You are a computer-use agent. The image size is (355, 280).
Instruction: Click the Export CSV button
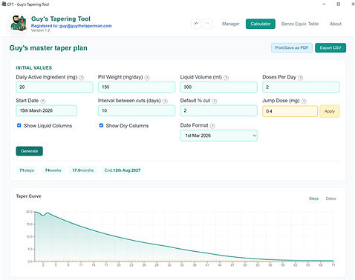click(x=330, y=48)
